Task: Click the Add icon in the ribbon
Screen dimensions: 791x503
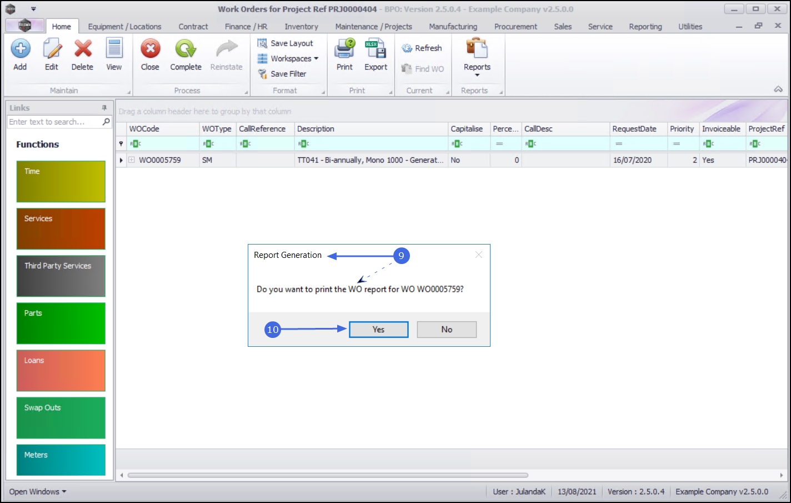Action: 21,49
